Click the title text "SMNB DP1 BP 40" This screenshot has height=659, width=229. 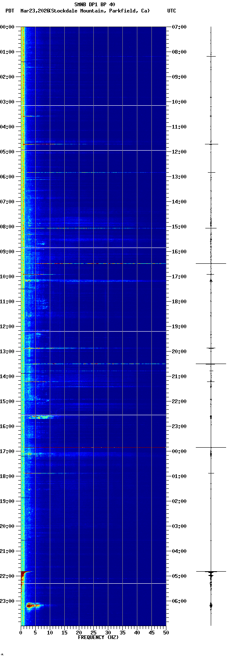click(95, 5)
